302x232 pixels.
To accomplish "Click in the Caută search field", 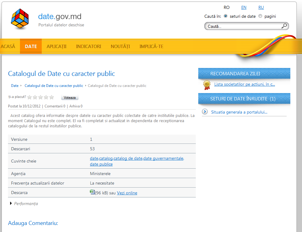I will point(242,26).
